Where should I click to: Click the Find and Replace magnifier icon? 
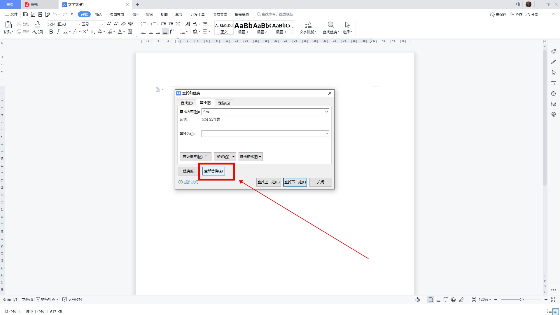coord(330,25)
